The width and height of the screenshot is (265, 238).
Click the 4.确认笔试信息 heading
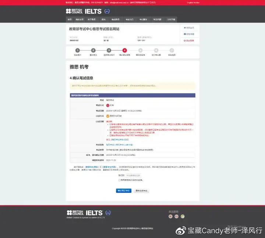(81, 78)
